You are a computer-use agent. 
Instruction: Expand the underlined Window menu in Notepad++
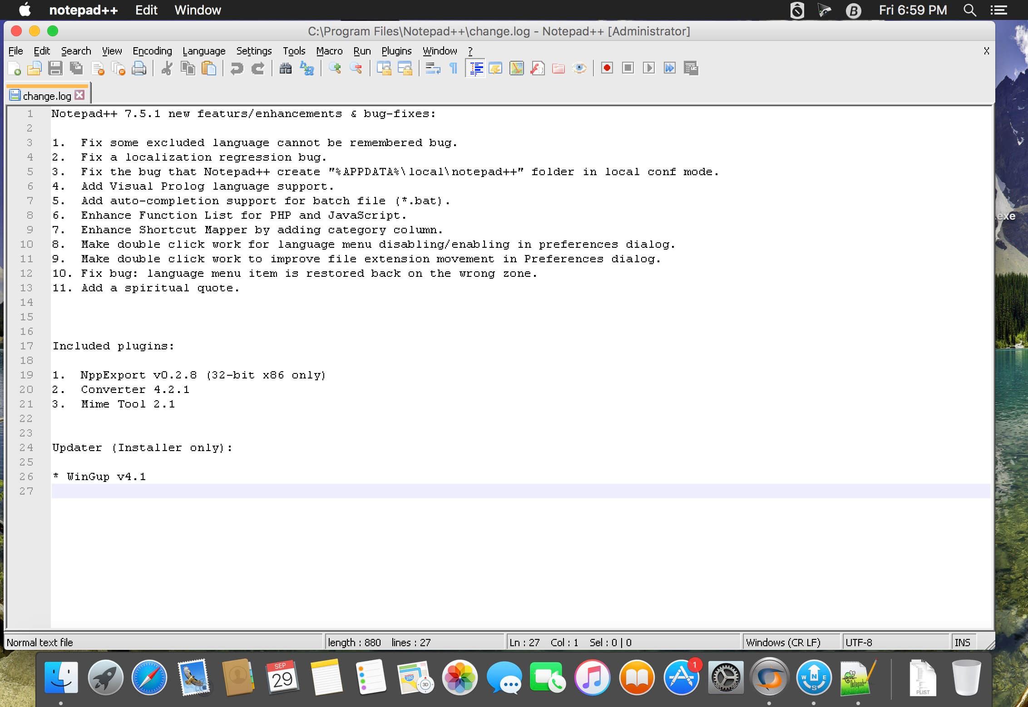(440, 51)
